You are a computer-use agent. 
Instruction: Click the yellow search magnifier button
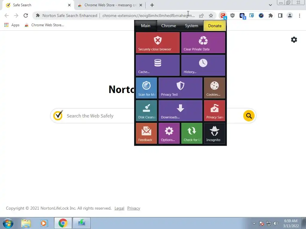(x=249, y=116)
